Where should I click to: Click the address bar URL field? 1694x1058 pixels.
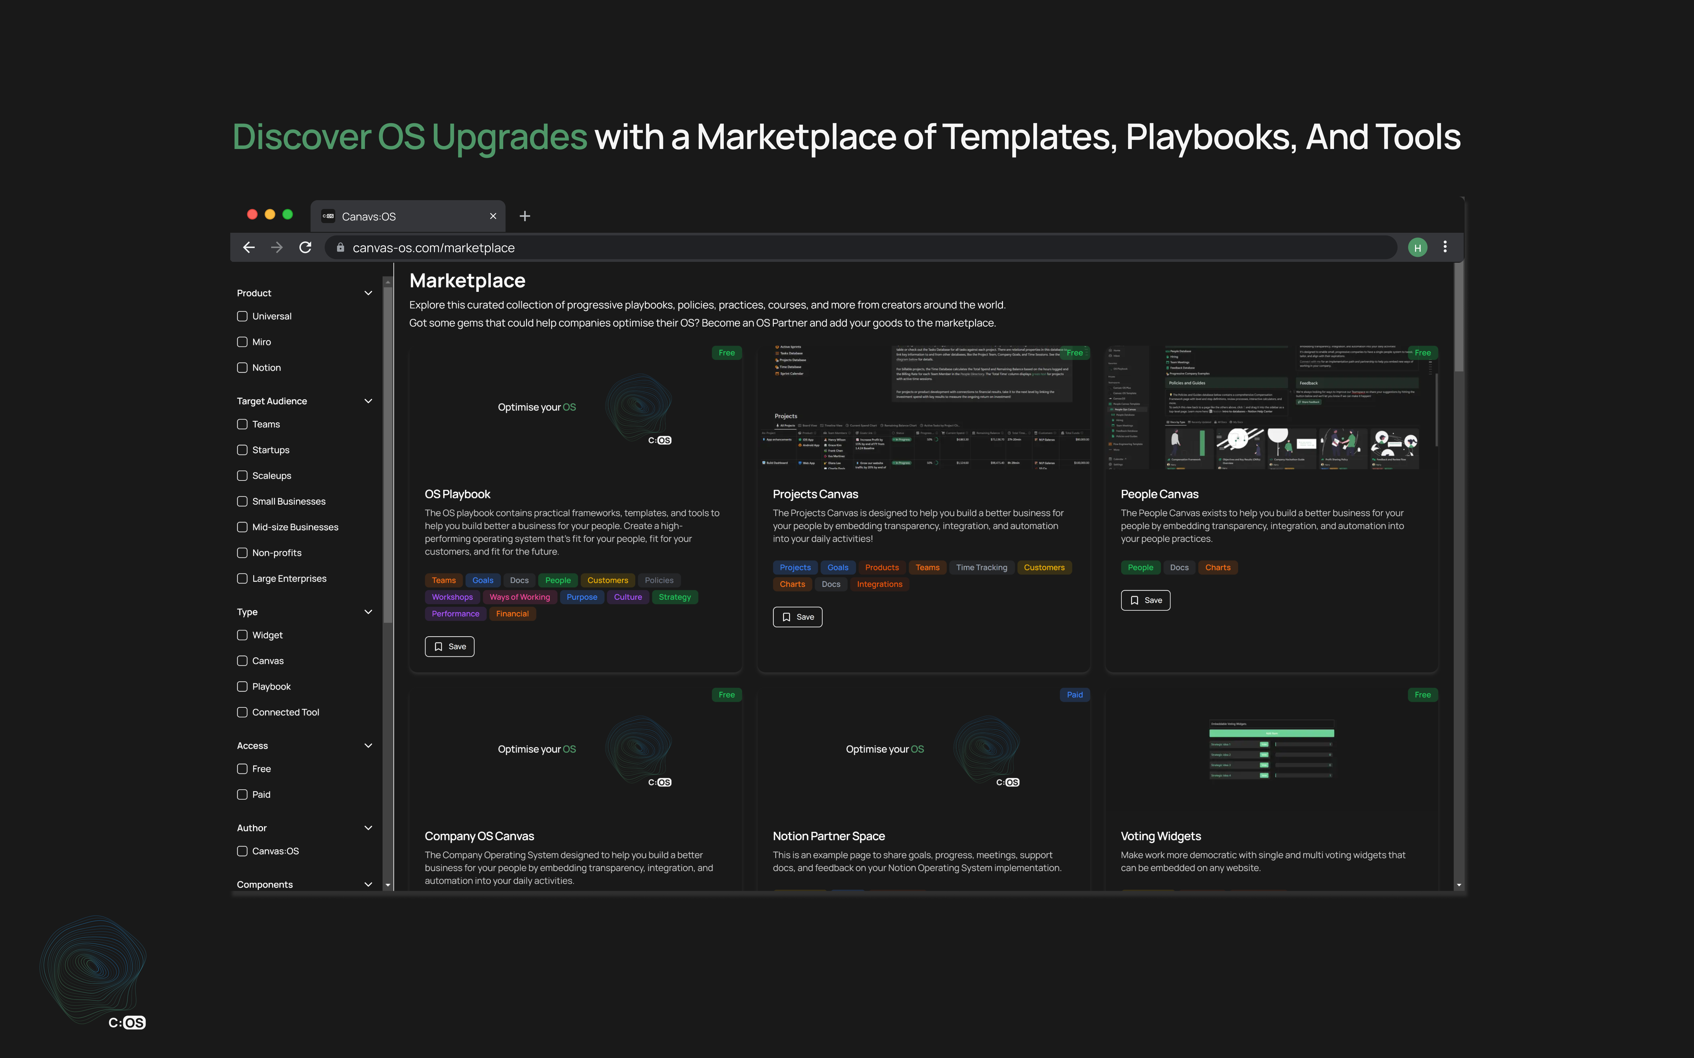coord(861,248)
